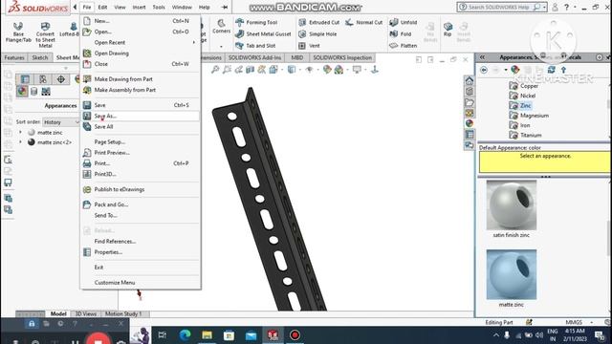Open the Sort order History dropdown
Viewport: 612px width, 344px height.
pos(61,122)
